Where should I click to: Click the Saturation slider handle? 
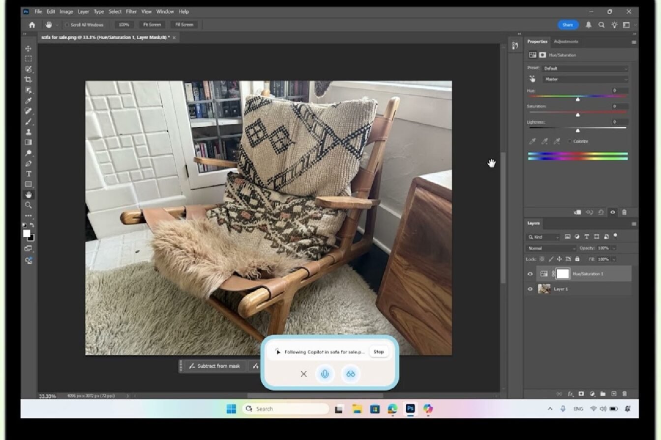click(578, 115)
